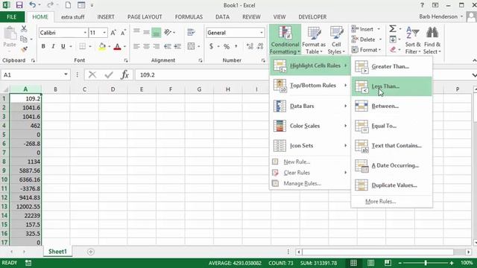The height and width of the screenshot is (268, 477).
Task: Click the Accounting dollar format icon
Action: tap(211, 46)
